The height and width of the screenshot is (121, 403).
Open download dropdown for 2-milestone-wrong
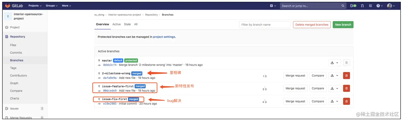tap(334, 75)
